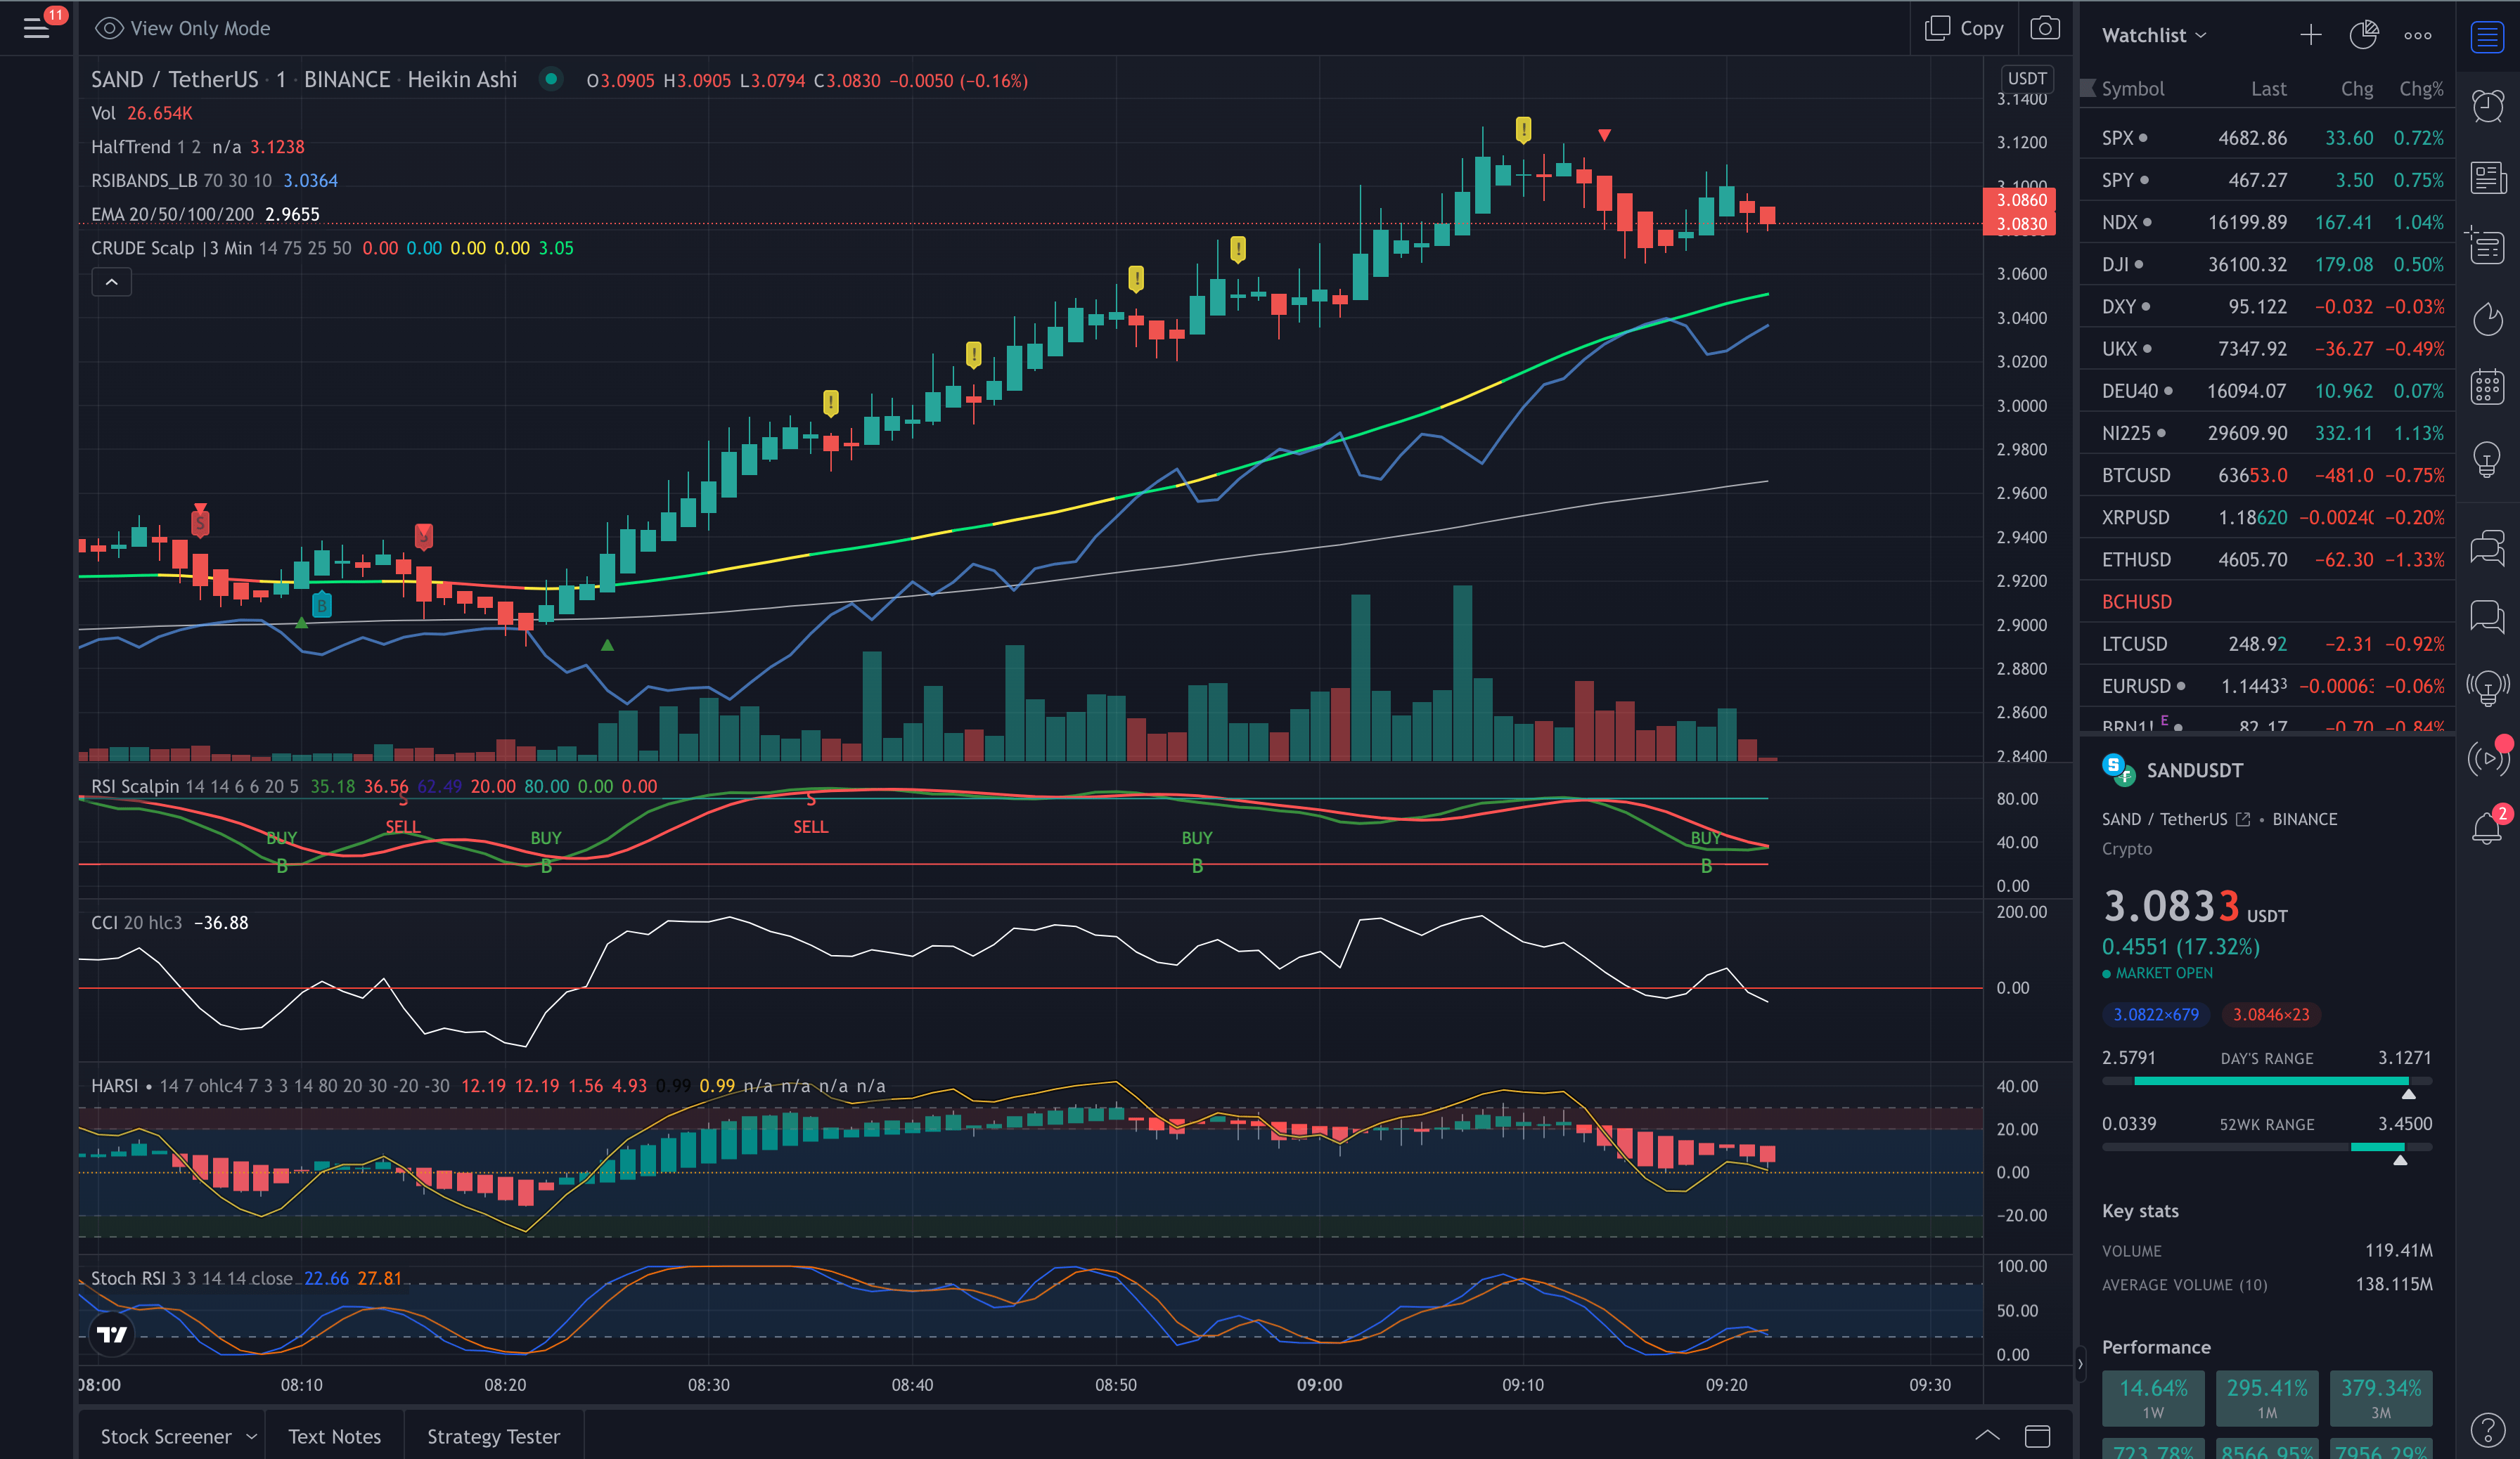Image resolution: width=2520 pixels, height=1459 pixels.
Task: Collapse the indicator legend chevron
Action: click(112, 282)
